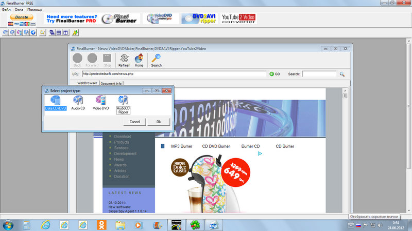Click the Tile vertically toolbar icon
412x231 pixels.
click(x=65, y=33)
